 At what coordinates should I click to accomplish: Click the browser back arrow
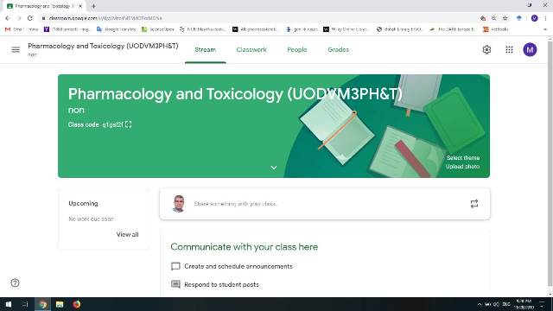(8, 18)
